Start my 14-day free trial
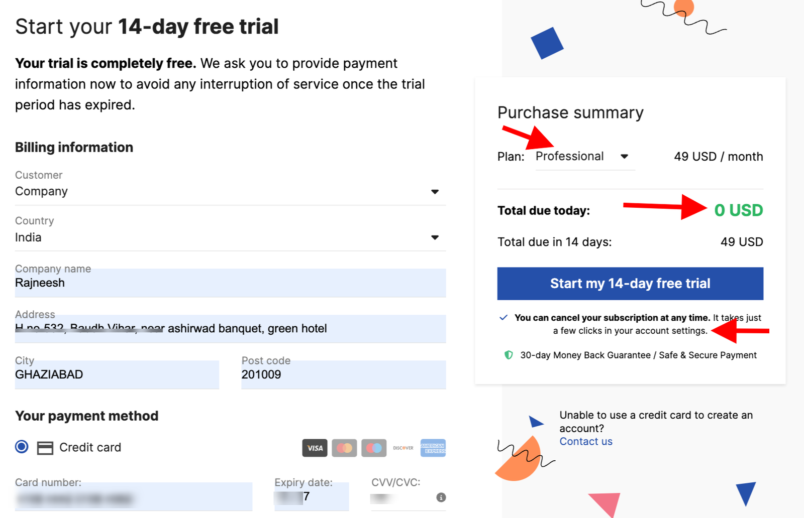The image size is (804, 518). pos(630,284)
